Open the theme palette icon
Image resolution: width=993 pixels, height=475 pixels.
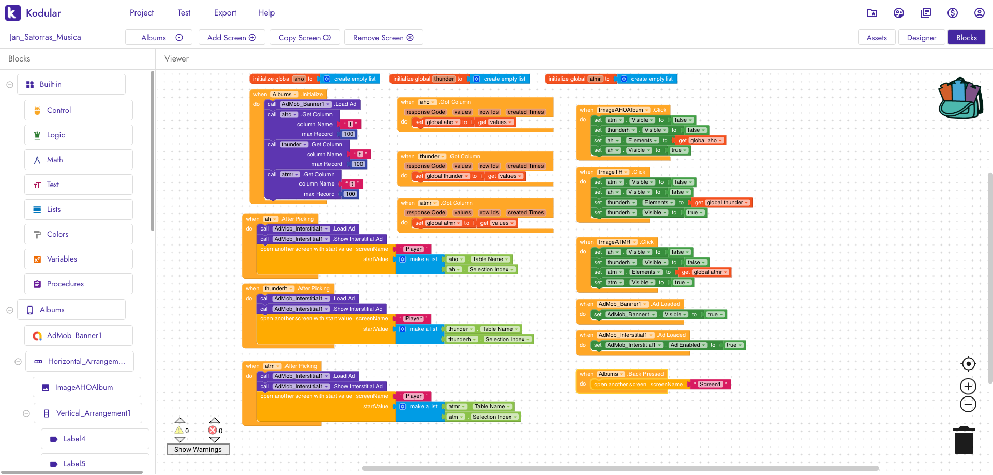898,13
